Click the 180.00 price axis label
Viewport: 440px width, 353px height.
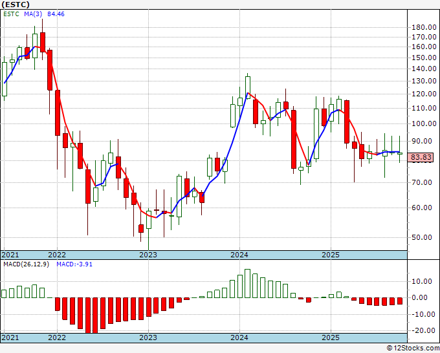click(424, 28)
